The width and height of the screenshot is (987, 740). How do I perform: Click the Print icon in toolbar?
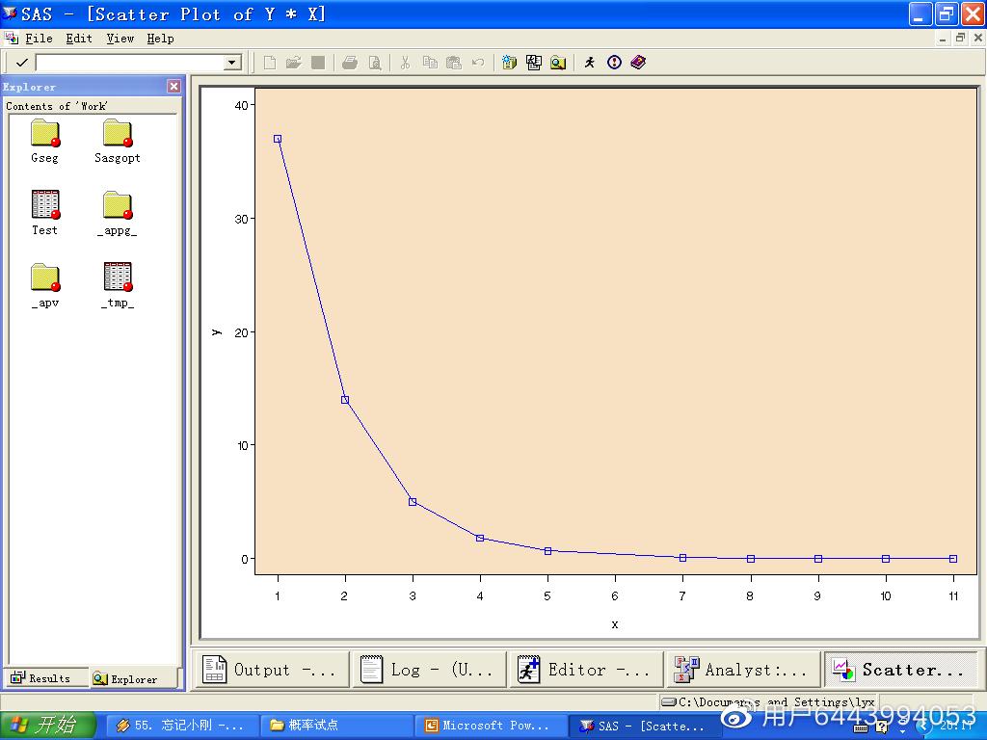click(x=350, y=63)
